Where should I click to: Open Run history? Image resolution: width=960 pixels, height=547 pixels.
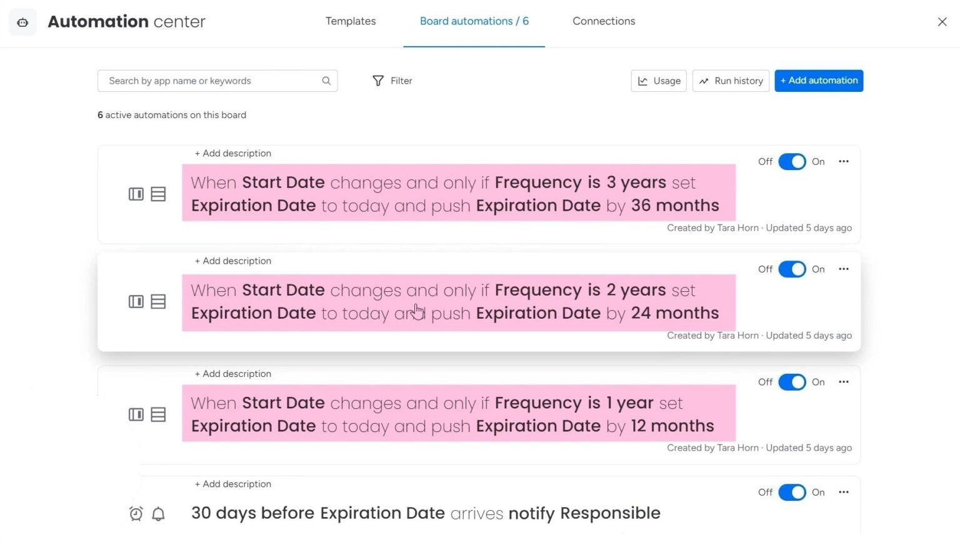(x=731, y=81)
